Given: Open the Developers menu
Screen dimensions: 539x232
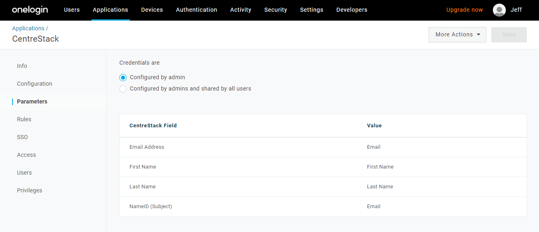Looking at the screenshot, I should tap(352, 10).
